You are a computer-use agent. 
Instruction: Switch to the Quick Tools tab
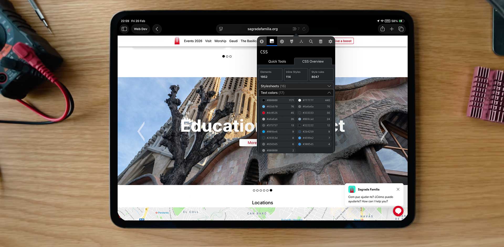277,61
